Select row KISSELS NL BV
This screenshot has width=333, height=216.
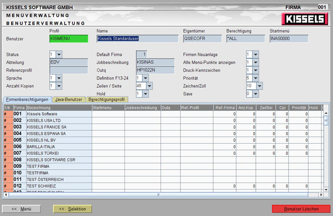(x=163, y=140)
